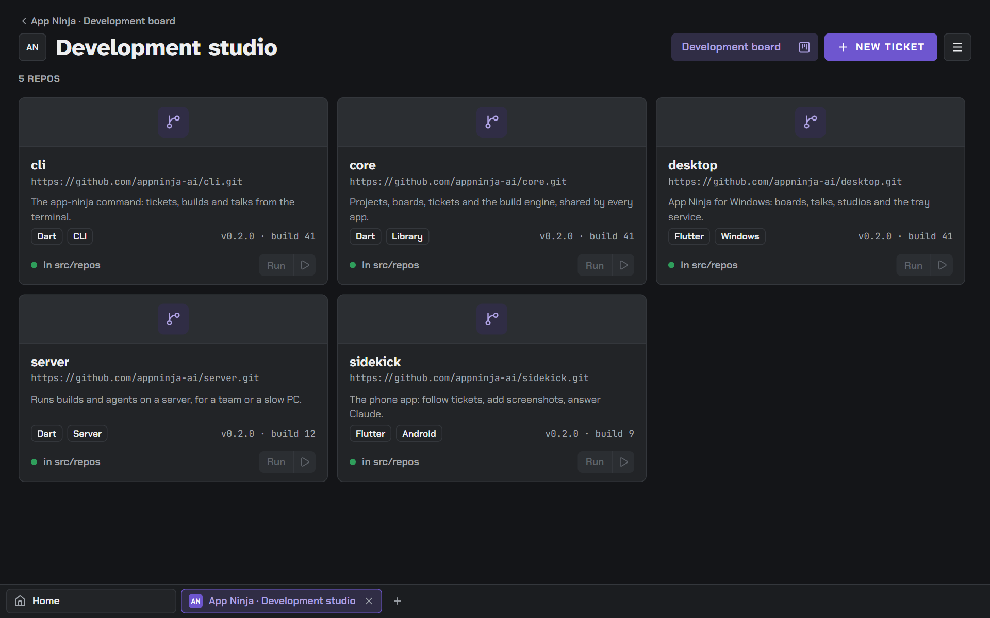Click the Flutter tag on desktop card
The image size is (990, 618).
[689, 236]
